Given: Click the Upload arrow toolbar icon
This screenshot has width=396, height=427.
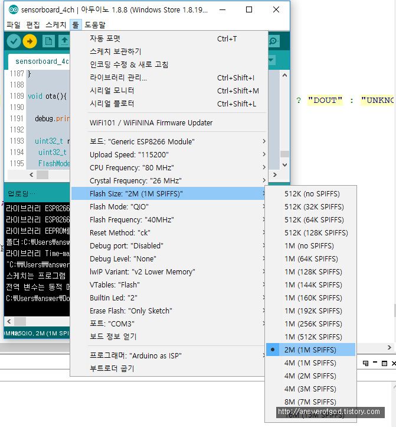Looking at the screenshot, I should click(x=30, y=41).
